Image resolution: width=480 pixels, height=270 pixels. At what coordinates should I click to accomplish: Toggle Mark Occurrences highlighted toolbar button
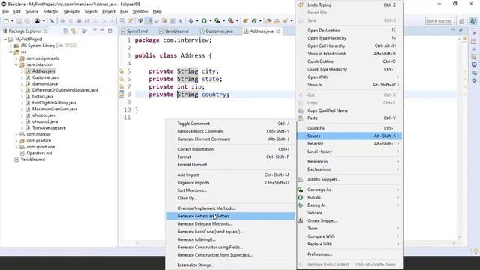pyautogui.click(x=148, y=21)
